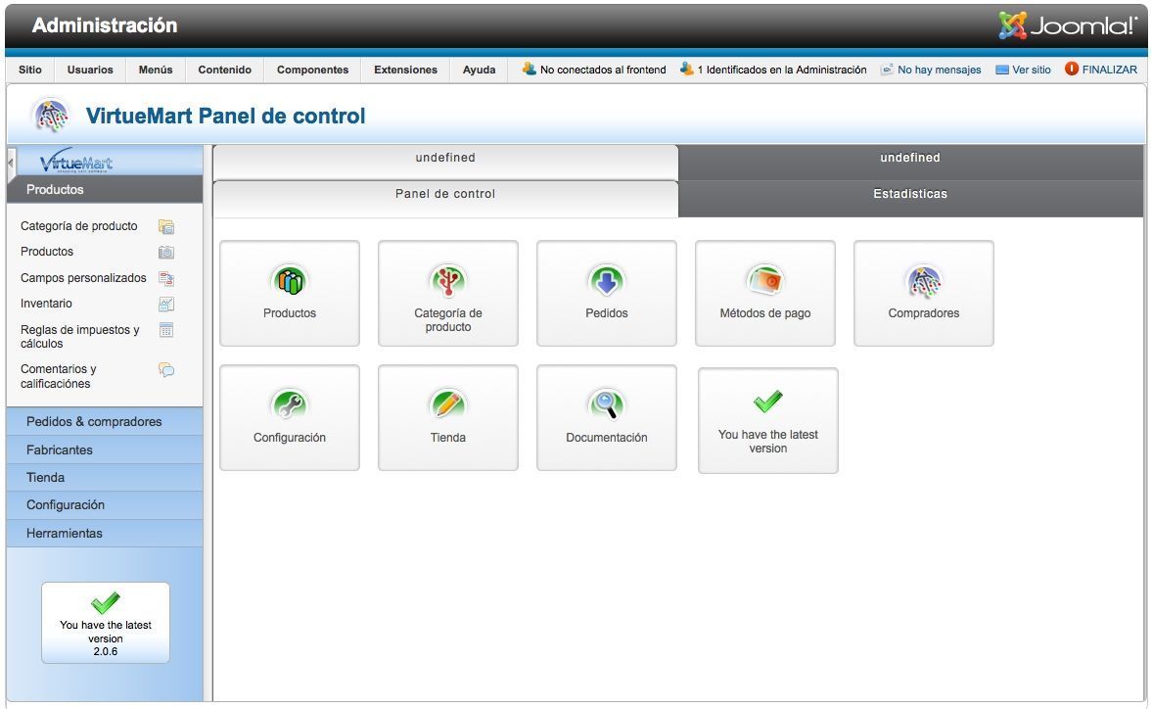The image size is (1152, 709).
Task: Click 1 Identificados en la Administración text
Action: click(x=782, y=70)
